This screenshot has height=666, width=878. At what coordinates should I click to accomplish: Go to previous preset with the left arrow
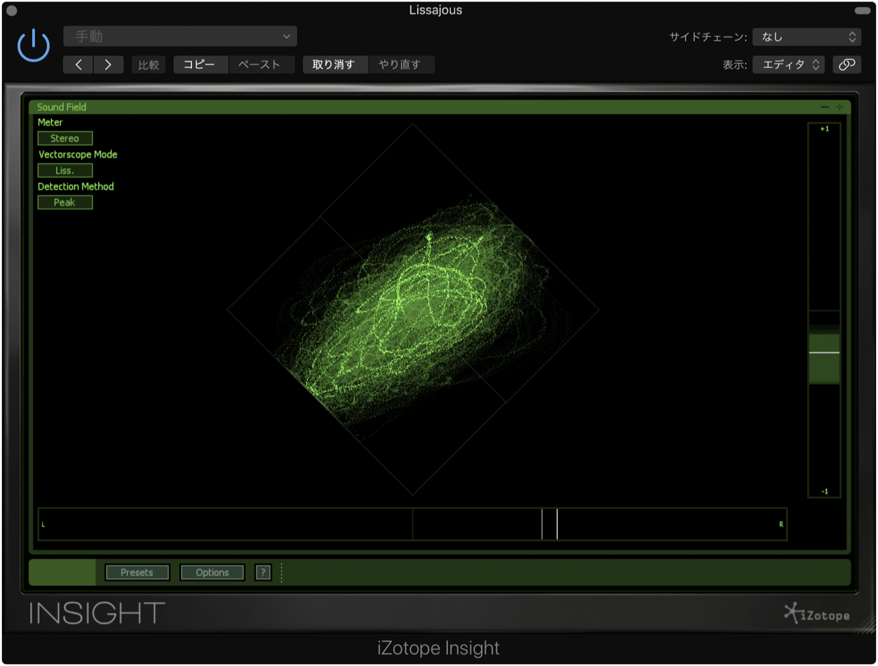tap(78, 64)
